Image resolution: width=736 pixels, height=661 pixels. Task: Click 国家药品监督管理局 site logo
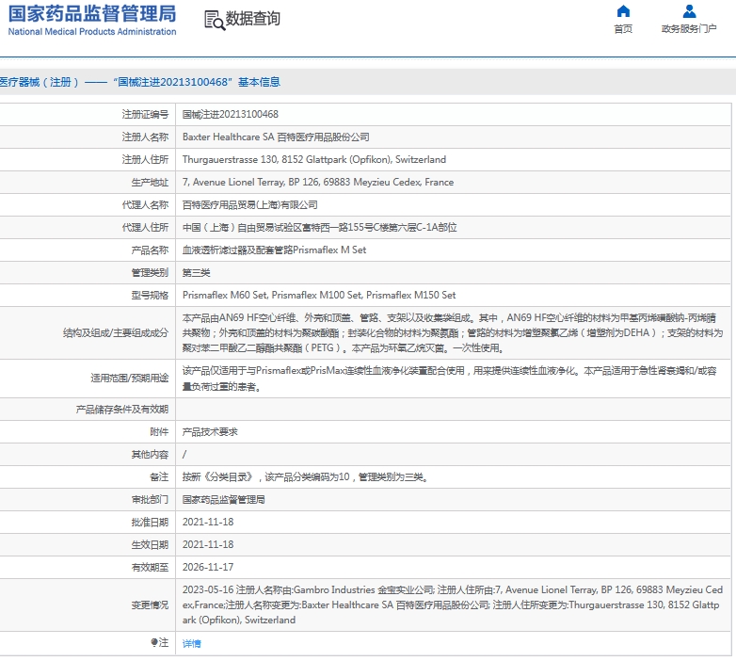click(x=92, y=14)
